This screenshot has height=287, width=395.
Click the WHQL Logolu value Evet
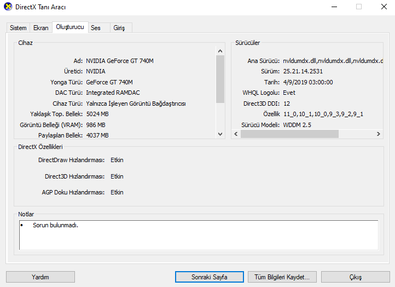tap(289, 93)
